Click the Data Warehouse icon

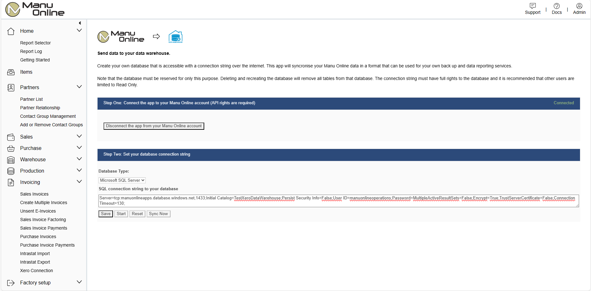175,37
